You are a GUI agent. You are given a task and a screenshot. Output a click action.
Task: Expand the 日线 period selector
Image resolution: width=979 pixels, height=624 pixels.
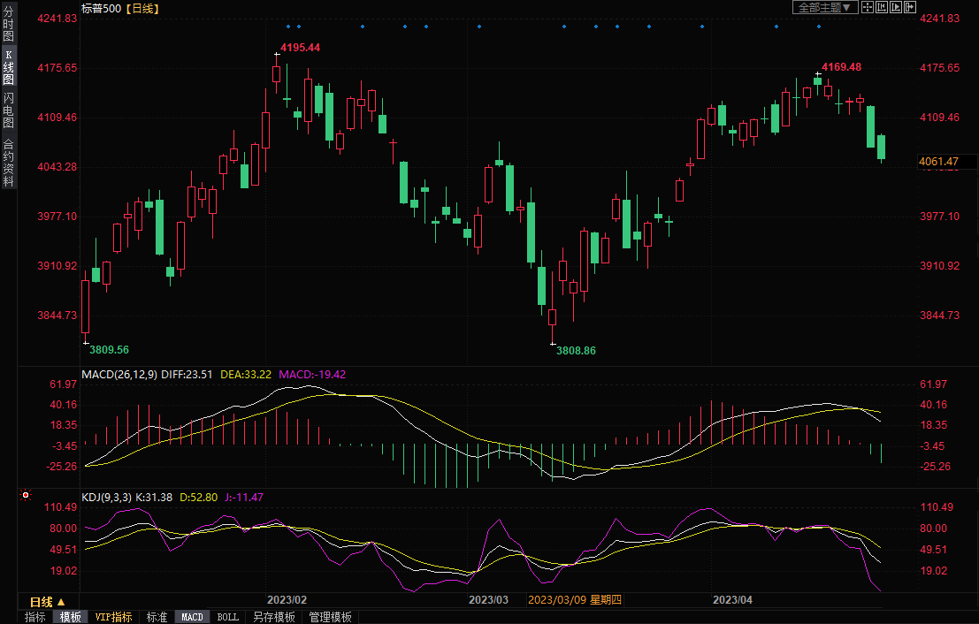coord(48,602)
